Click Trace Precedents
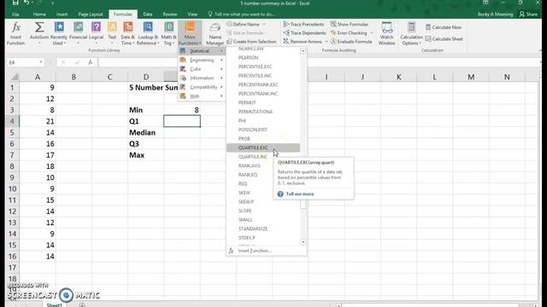This screenshot has height=307, width=547. coord(303,25)
